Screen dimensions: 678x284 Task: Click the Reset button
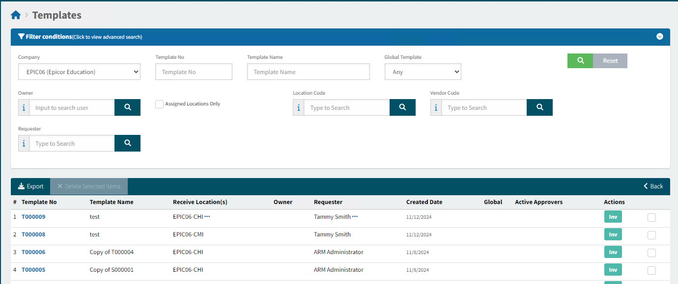610,61
